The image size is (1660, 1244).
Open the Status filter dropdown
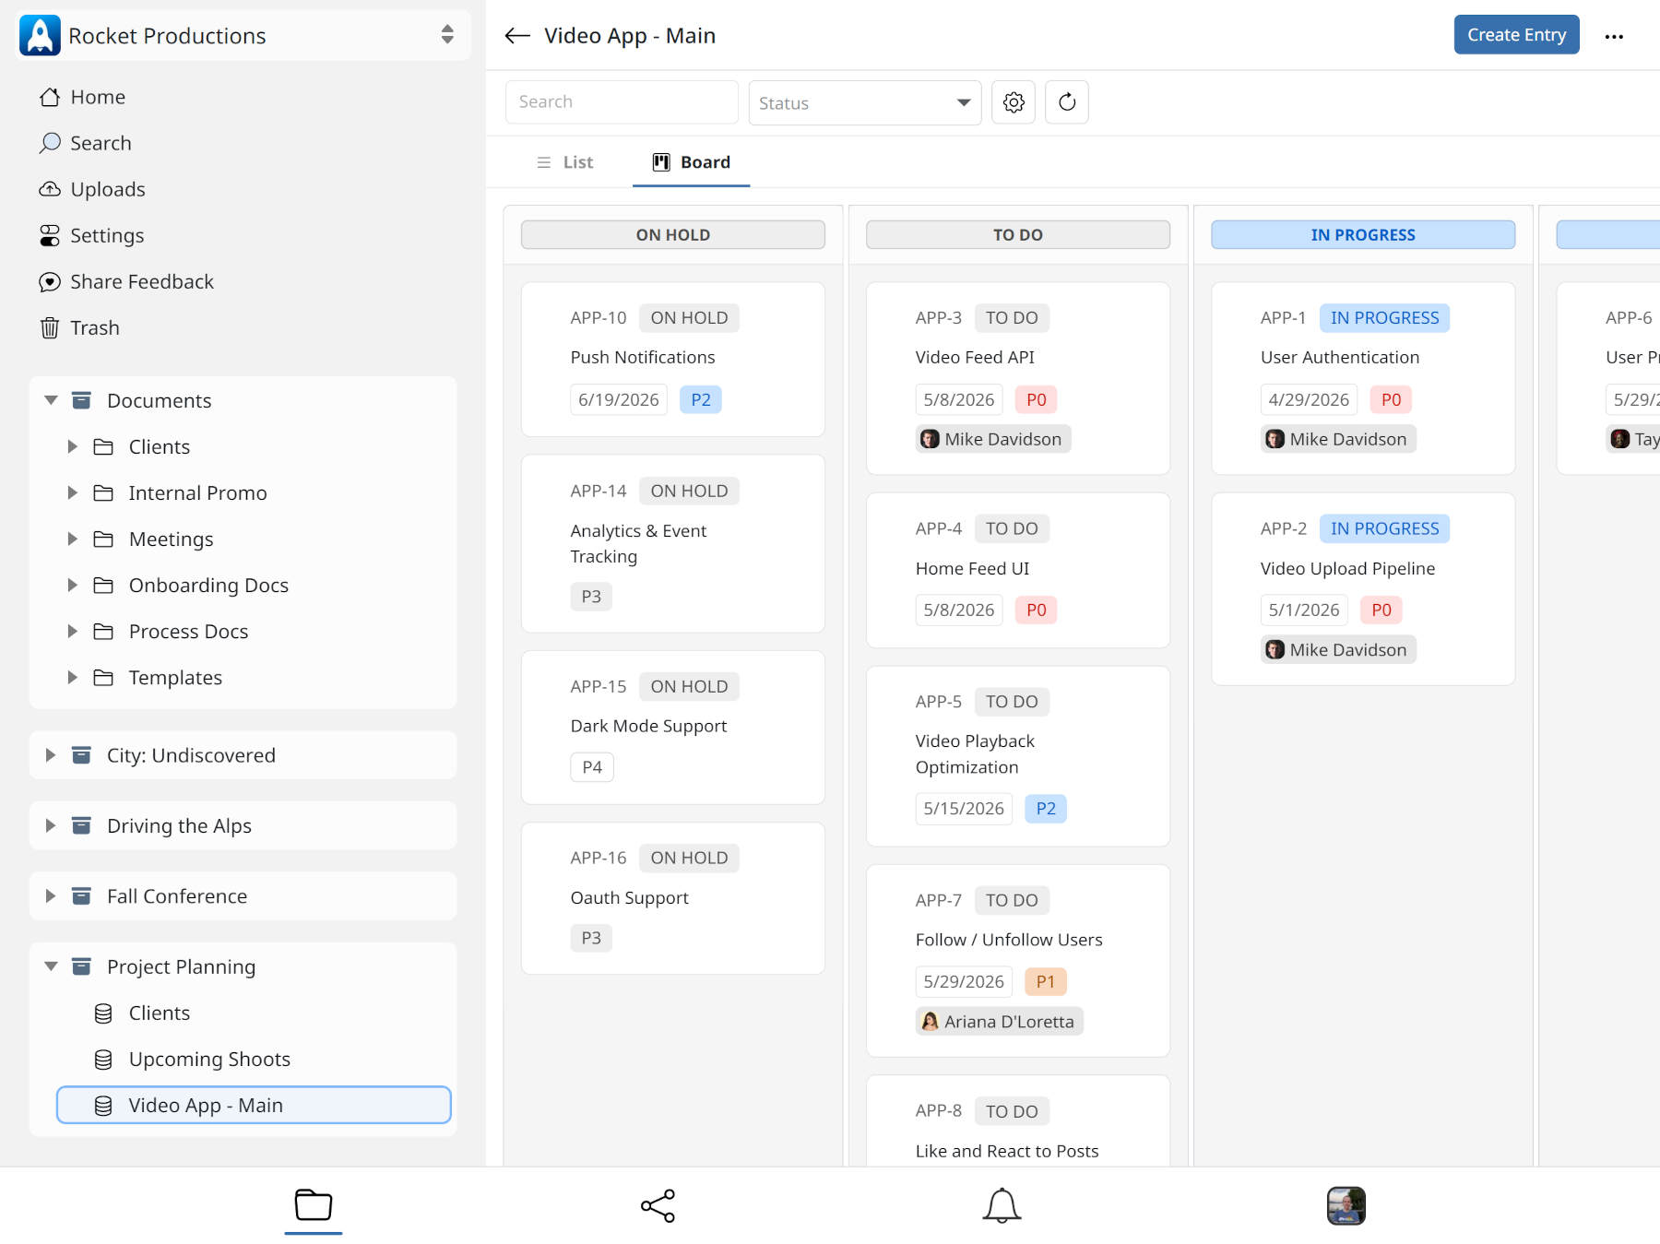click(x=863, y=102)
